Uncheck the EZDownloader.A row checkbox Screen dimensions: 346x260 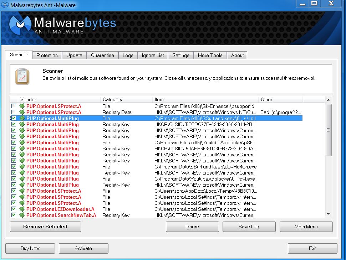click(14, 209)
